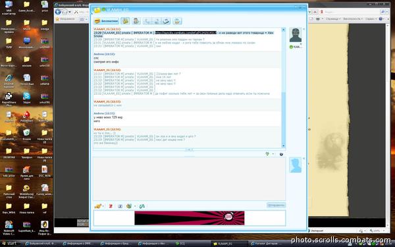The width and height of the screenshot is (395, 247).
Task: Expand the Безопасность menu in IE
Action: click(353, 19)
